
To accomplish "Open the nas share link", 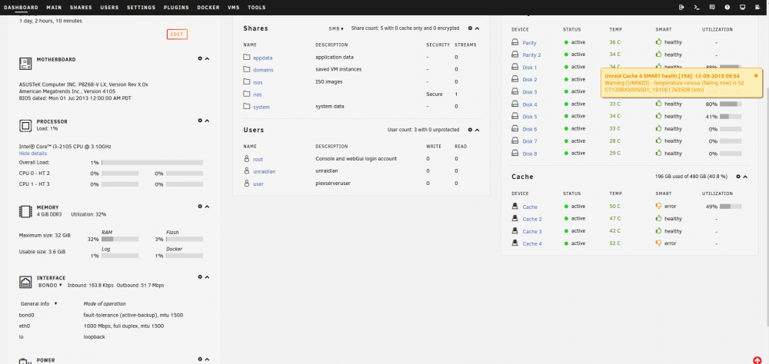I will click(x=257, y=94).
